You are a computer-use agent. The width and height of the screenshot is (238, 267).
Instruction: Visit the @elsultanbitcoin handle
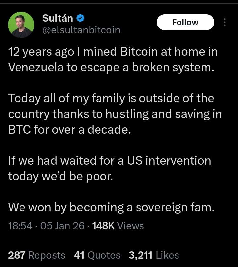(x=81, y=30)
